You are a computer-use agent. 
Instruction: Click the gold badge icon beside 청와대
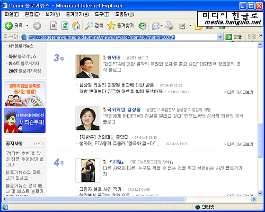click(x=104, y=58)
